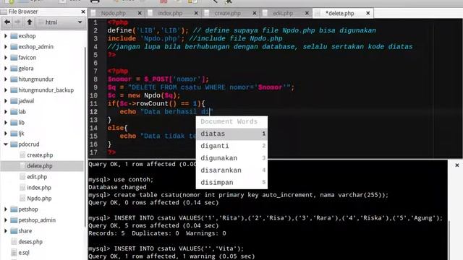Viewport: 463px width, 260px height.
Task: Click the File Browser vertical scrollbar
Action: (x=85, y=137)
